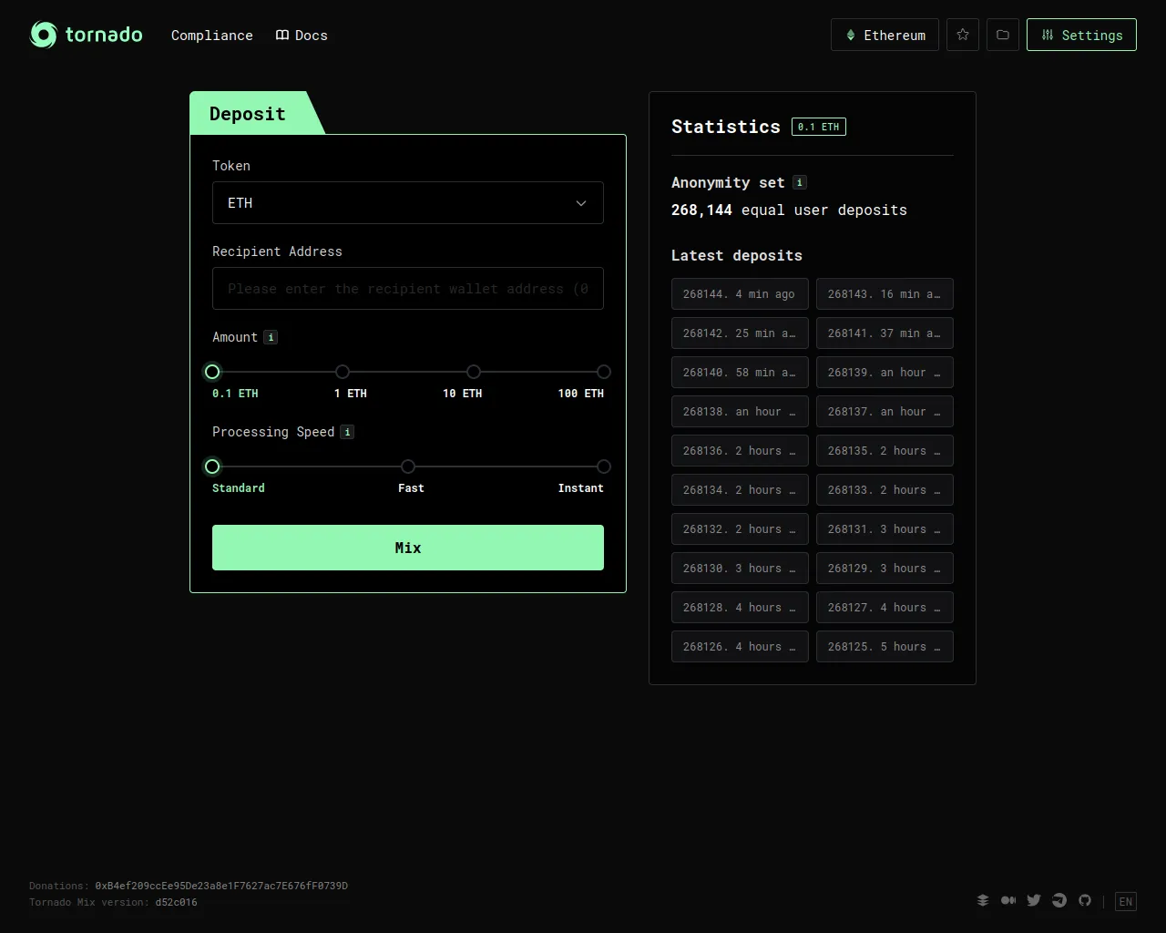
Task: Open the GitHub link in the footer
Action: click(1085, 900)
